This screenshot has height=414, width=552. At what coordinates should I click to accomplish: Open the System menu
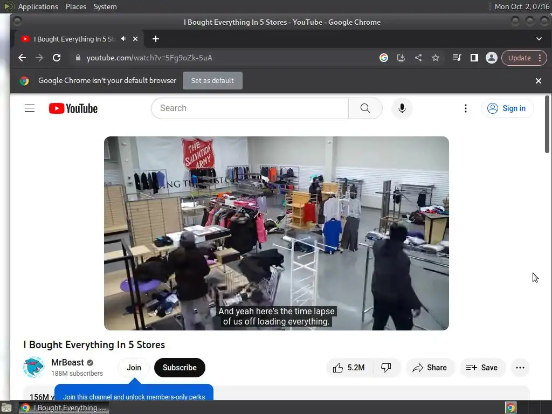105,6
